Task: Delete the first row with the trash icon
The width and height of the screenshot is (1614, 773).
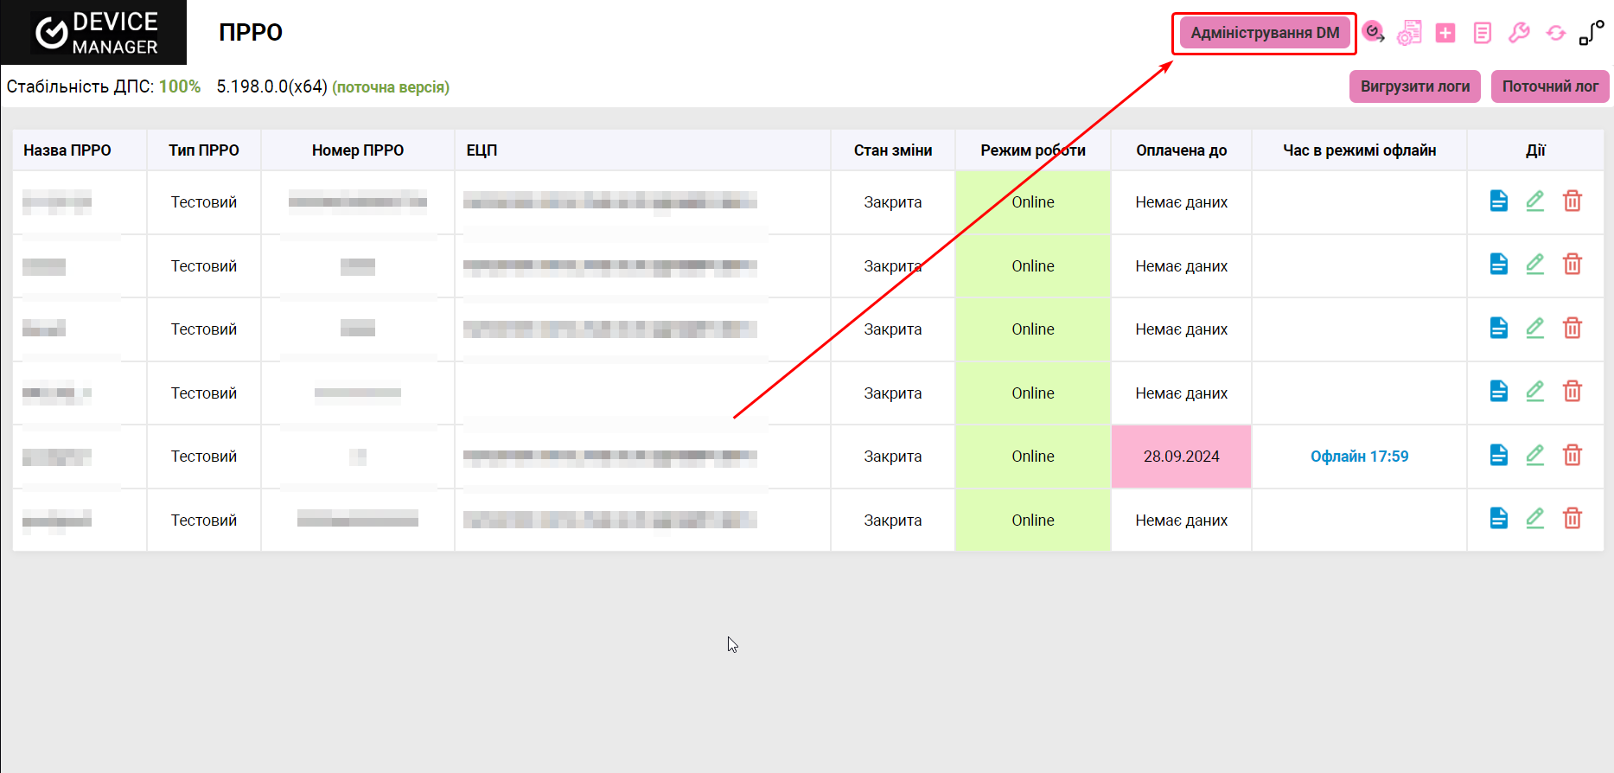Action: click(x=1573, y=201)
